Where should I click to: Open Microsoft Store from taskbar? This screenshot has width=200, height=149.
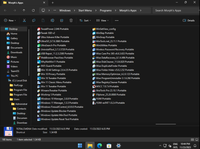(x=109, y=146)
